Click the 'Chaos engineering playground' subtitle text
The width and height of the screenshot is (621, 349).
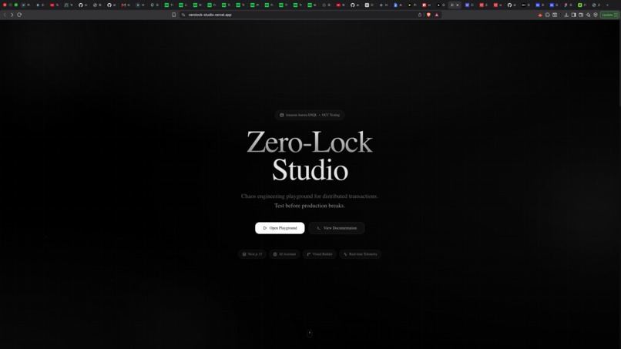click(x=310, y=196)
